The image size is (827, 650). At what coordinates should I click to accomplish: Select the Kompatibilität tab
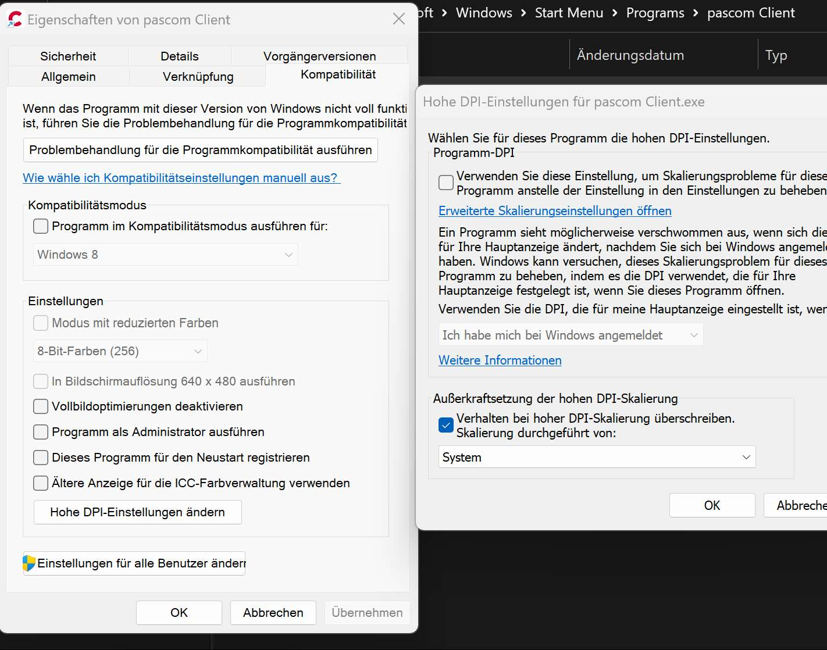[338, 74]
